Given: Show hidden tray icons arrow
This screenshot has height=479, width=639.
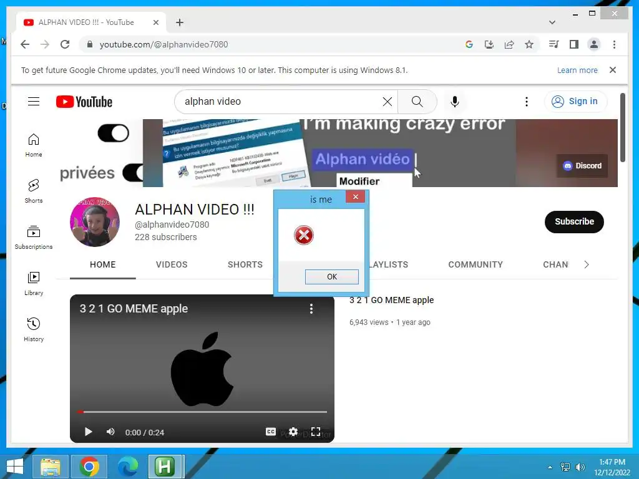Looking at the screenshot, I should coord(550,467).
